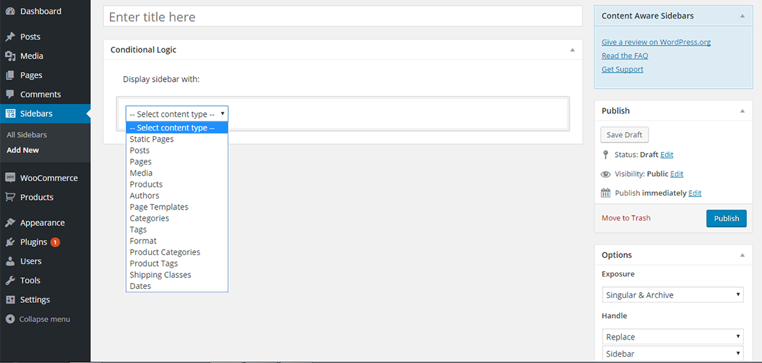Collapse the Publish panel toggle arrow

click(x=743, y=111)
